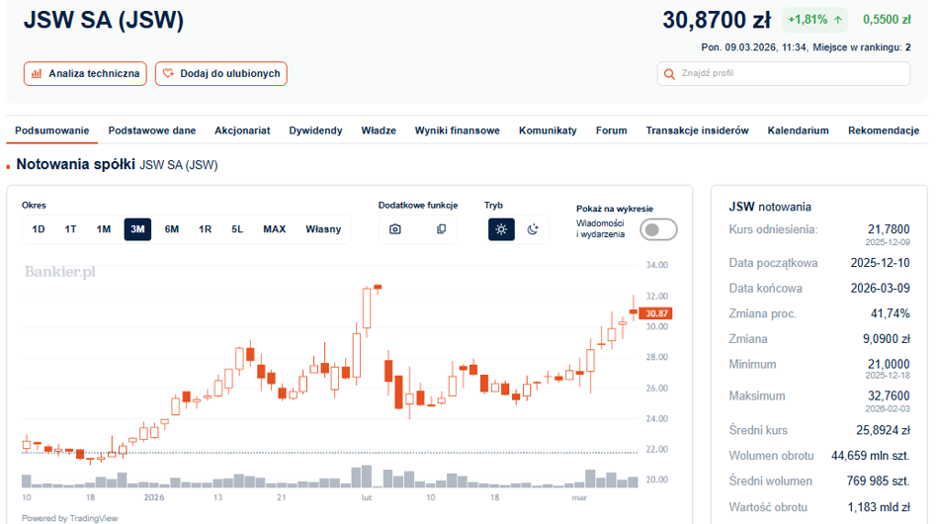The width and height of the screenshot is (937, 524).
Task: Select the 1M period
Action: (x=104, y=229)
